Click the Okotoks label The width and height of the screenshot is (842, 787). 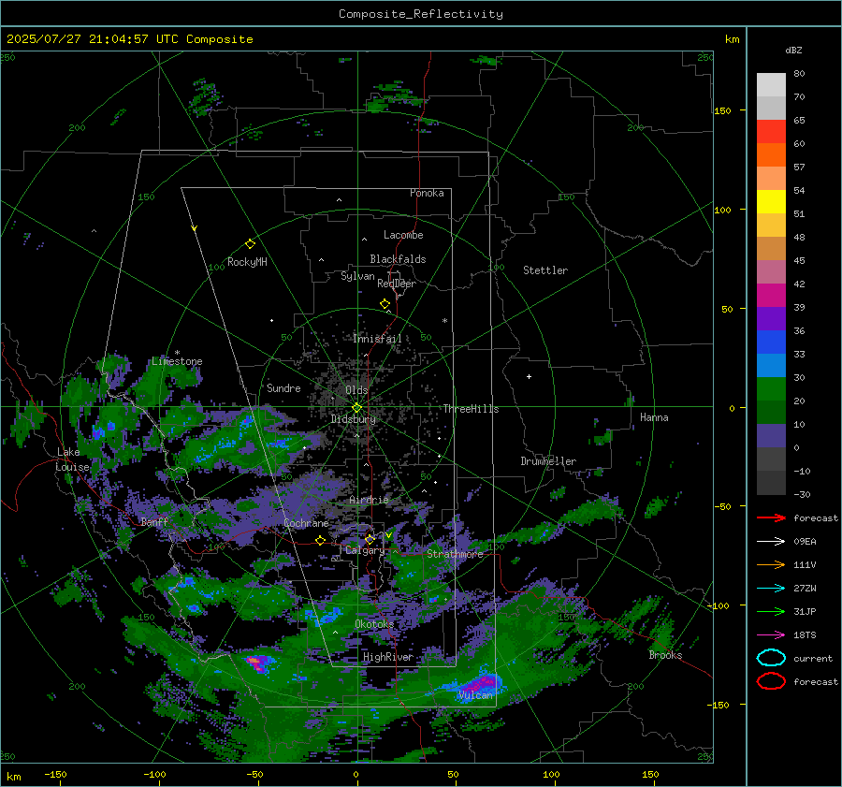(374, 624)
